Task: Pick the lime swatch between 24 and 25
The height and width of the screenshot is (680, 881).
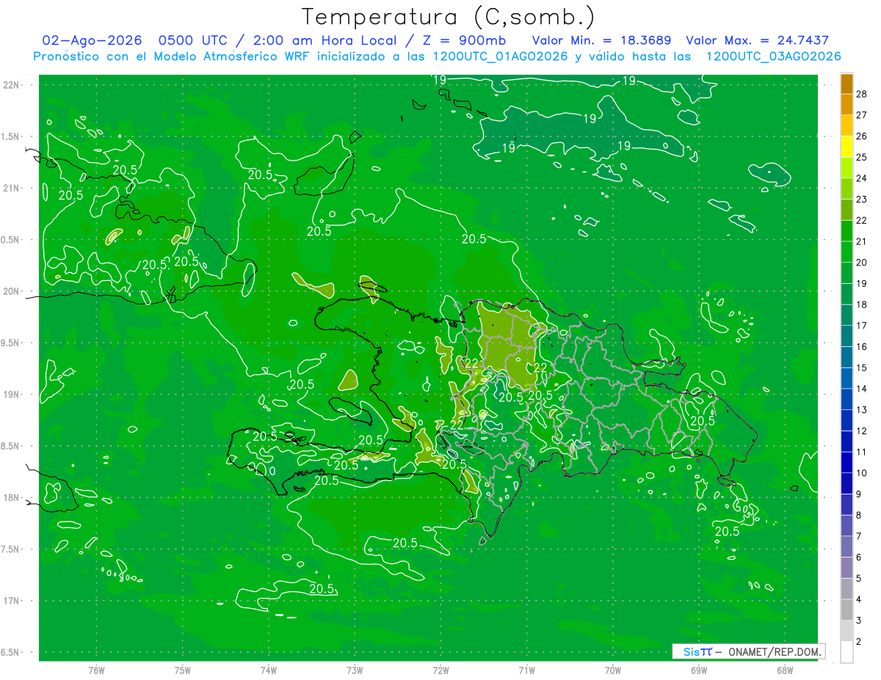Action: pyautogui.click(x=846, y=167)
